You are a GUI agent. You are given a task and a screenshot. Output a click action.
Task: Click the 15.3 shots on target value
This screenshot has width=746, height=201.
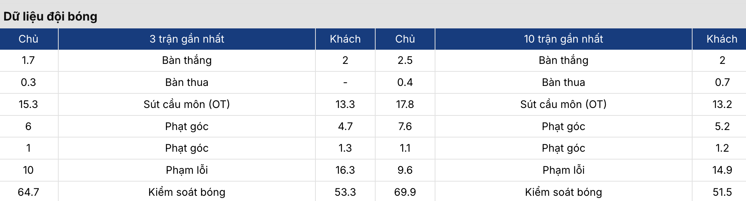[28, 104]
